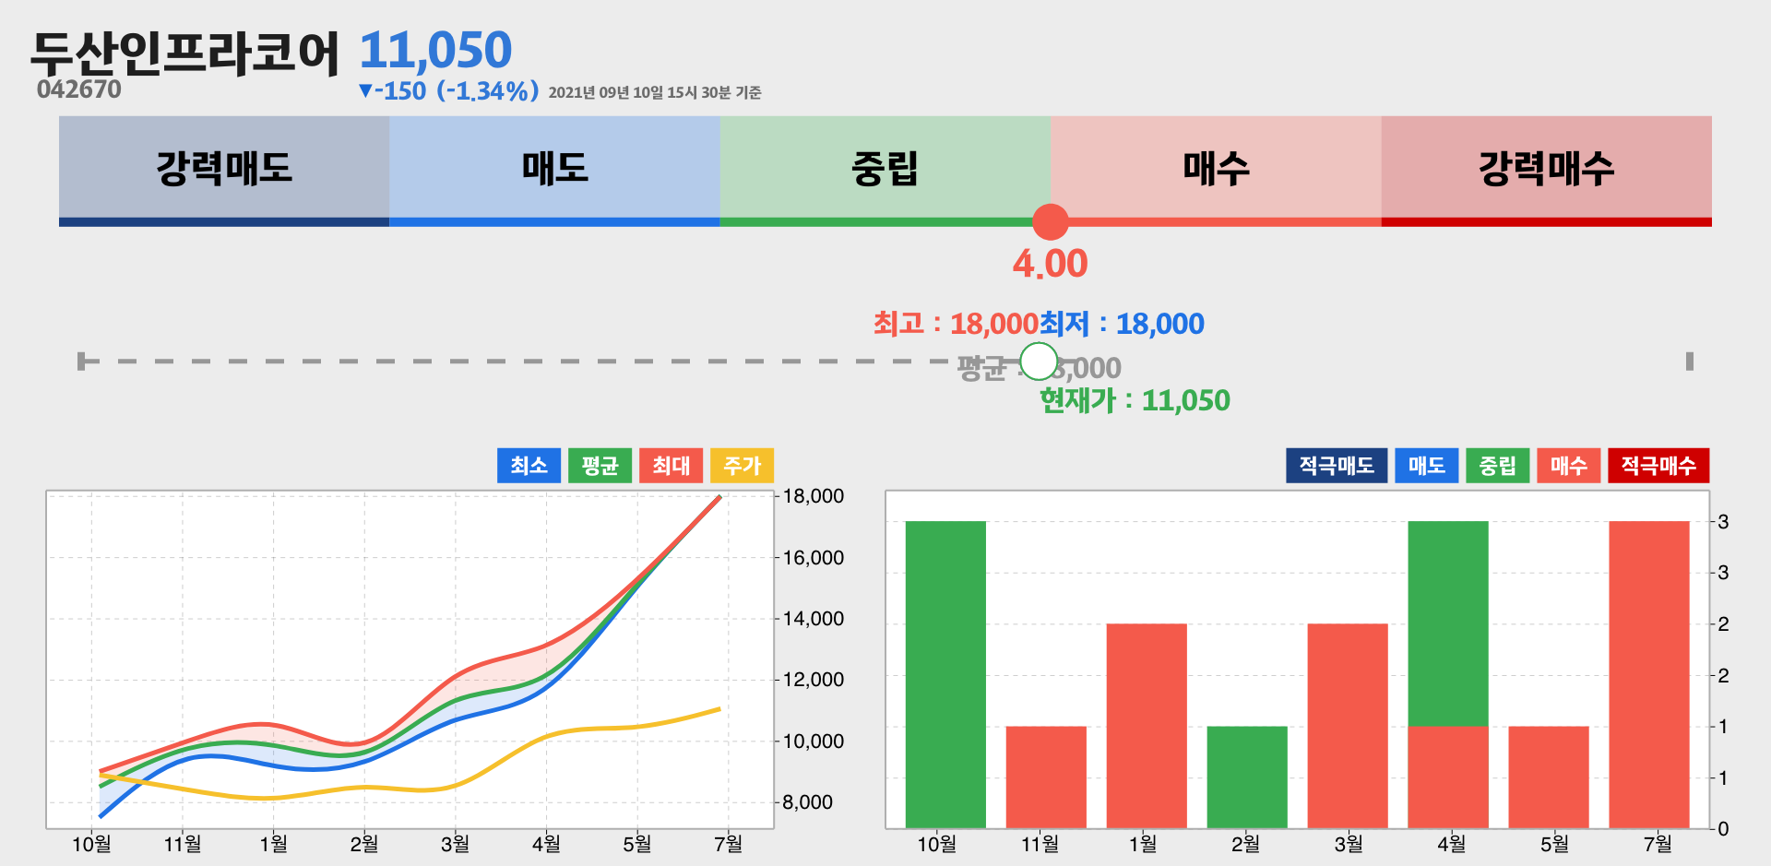Click the red portion of the 4월 bar
This screenshot has height=866, width=1771.
click(1448, 777)
